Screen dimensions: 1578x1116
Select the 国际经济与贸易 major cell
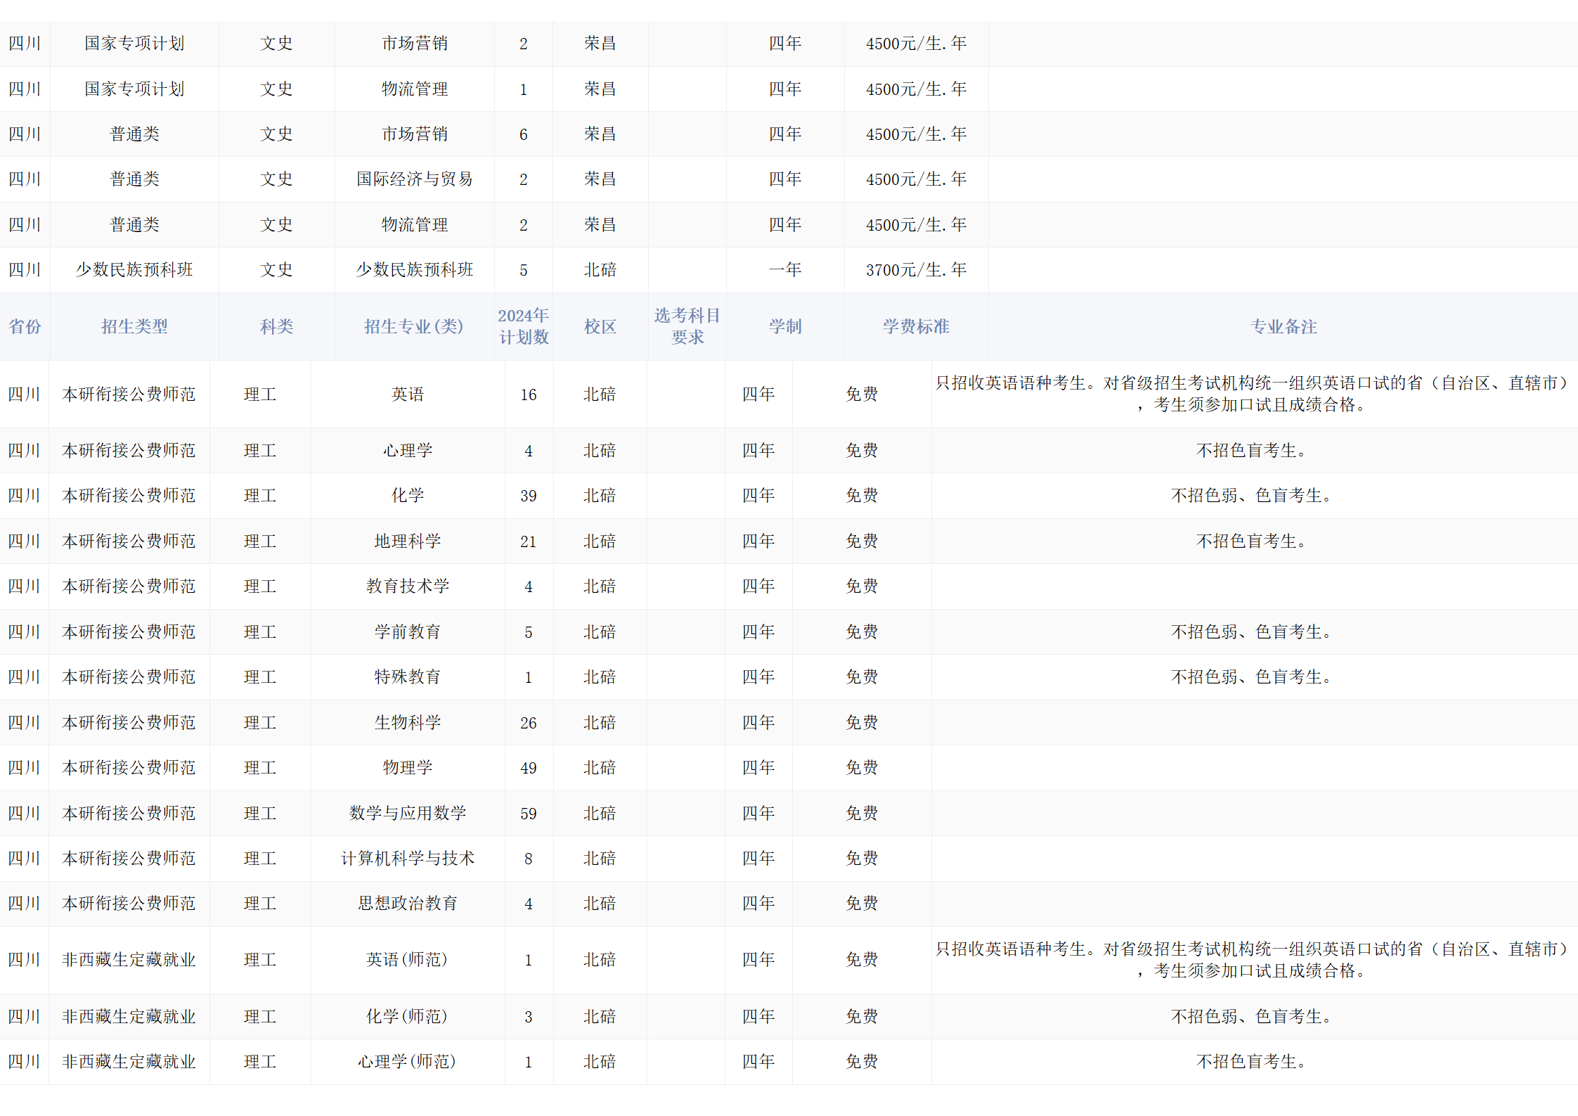pyautogui.click(x=414, y=179)
